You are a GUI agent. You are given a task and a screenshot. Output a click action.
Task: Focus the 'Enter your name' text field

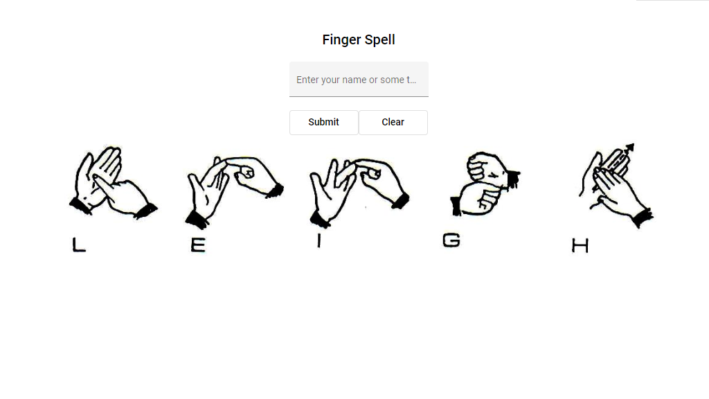[x=359, y=80]
